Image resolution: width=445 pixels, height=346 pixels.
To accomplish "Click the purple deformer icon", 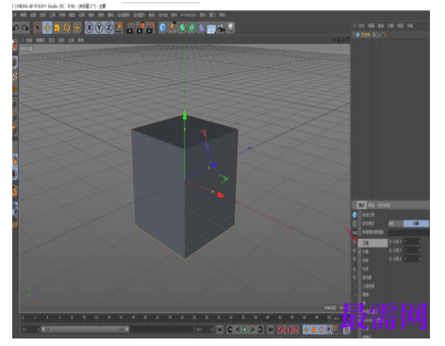I will coord(202,28).
